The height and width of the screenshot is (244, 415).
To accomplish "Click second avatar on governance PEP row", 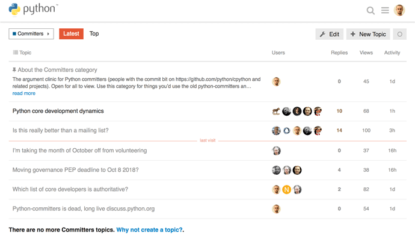I will pyautogui.click(x=287, y=170).
